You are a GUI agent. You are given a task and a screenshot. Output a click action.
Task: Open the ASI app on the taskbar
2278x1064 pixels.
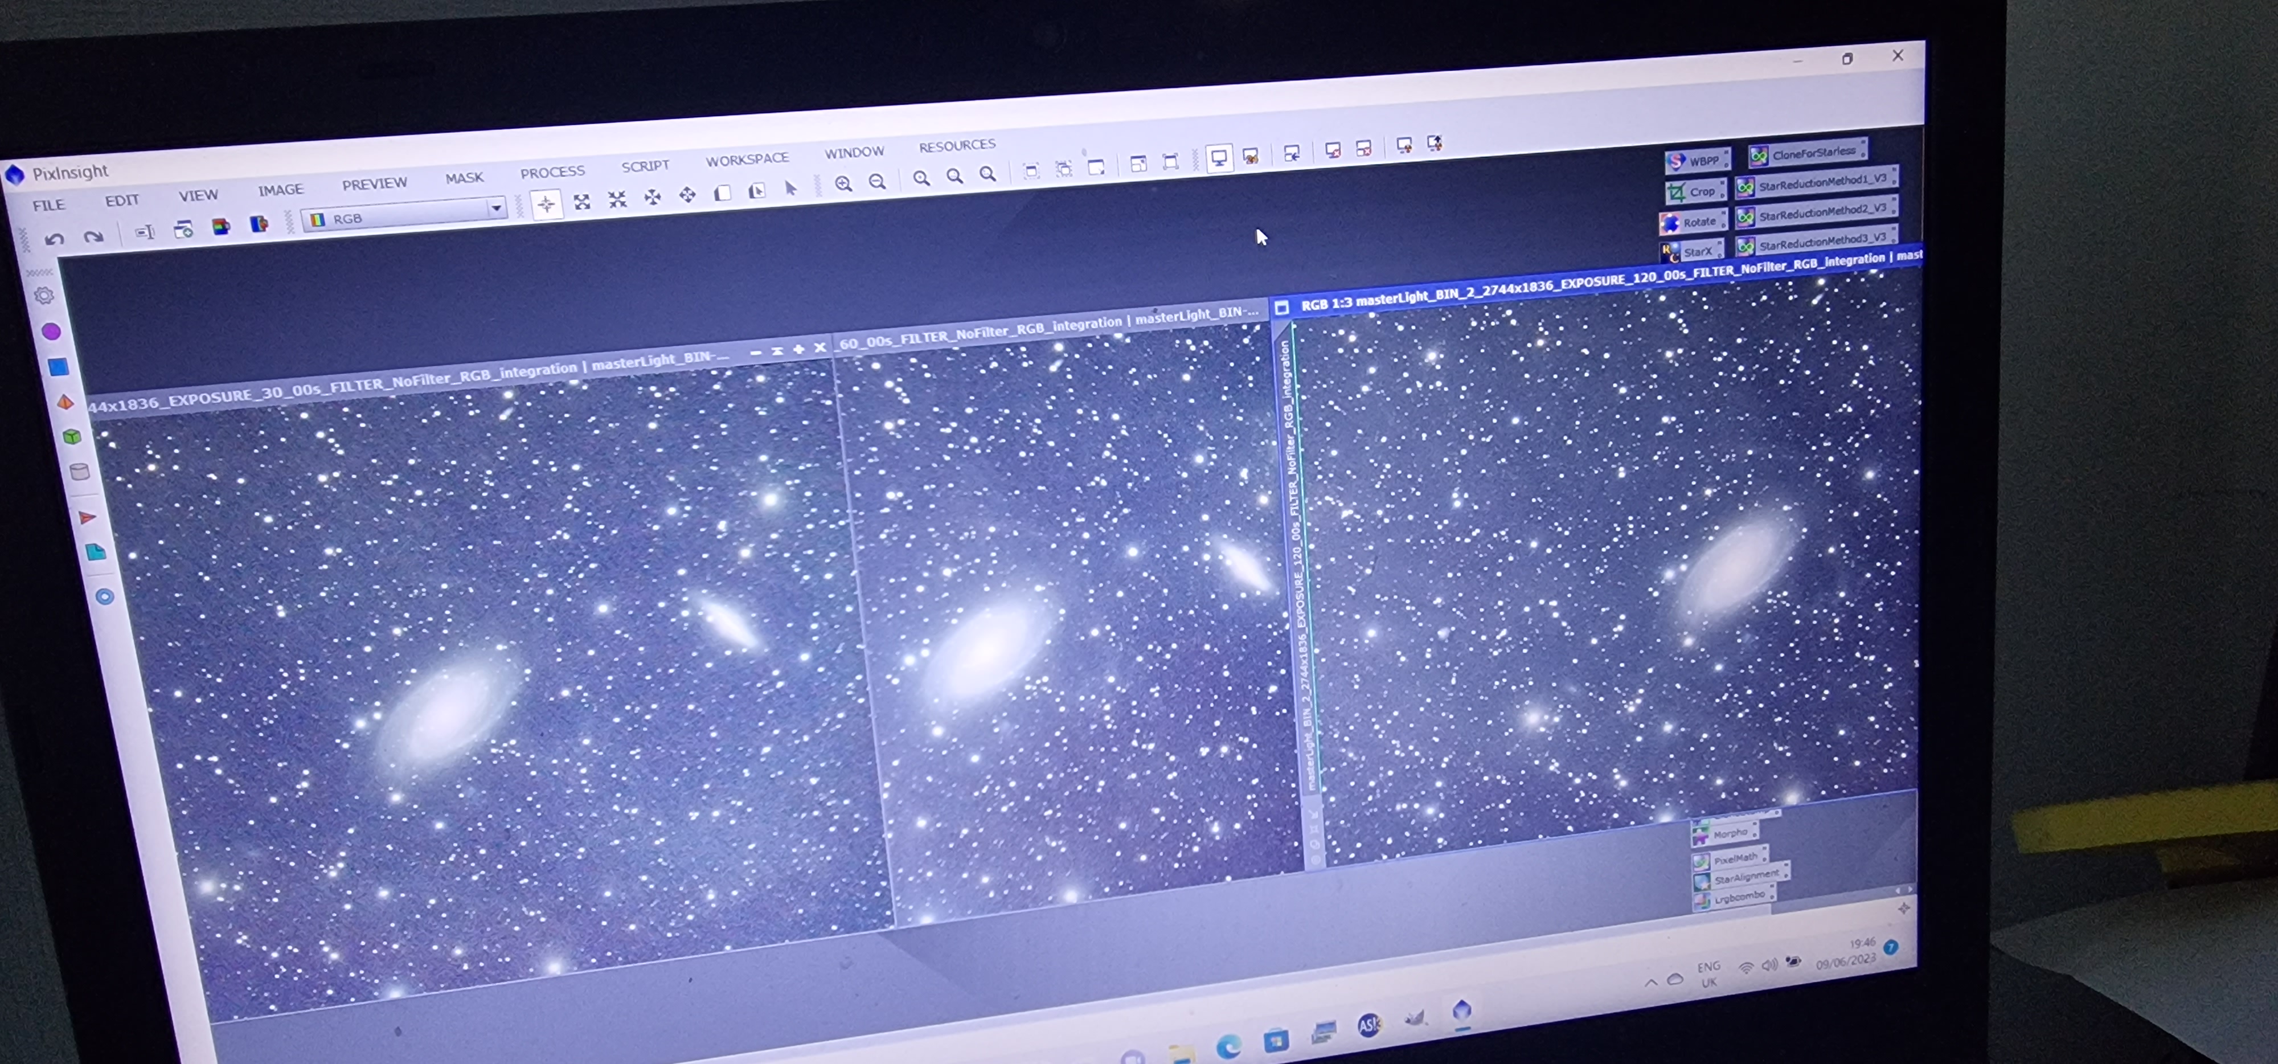coord(1369,1024)
